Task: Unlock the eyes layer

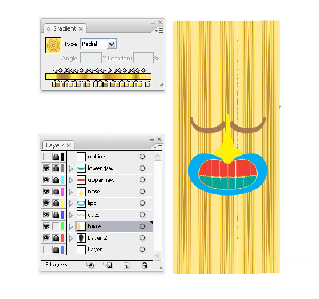Action: [x=56, y=215]
